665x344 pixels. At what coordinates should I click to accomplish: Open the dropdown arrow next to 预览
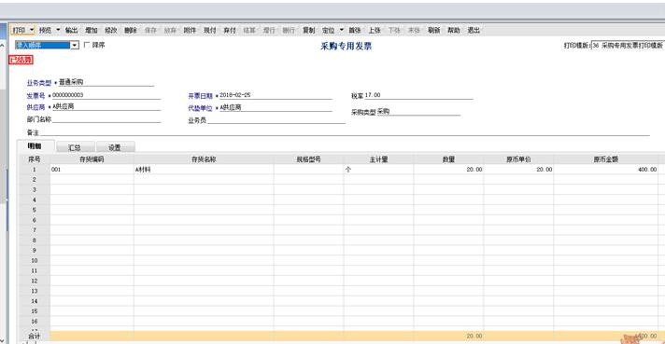pos(58,30)
